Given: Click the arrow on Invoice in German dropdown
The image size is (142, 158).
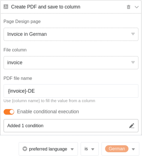Looking at the screenshot, I should (133, 34).
